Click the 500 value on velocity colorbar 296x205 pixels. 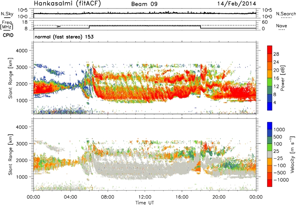tap(278, 137)
